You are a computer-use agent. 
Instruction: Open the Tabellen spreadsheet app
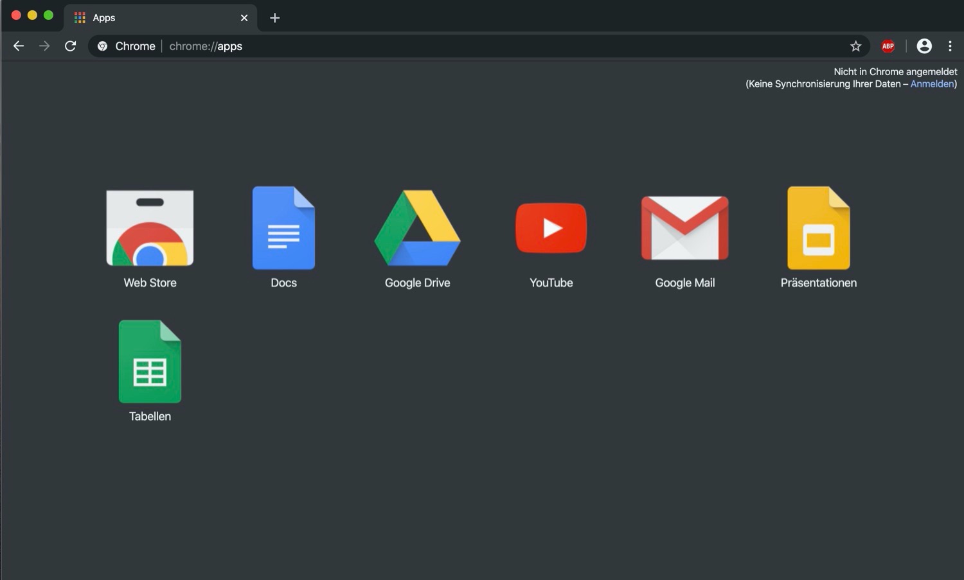pyautogui.click(x=150, y=362)
